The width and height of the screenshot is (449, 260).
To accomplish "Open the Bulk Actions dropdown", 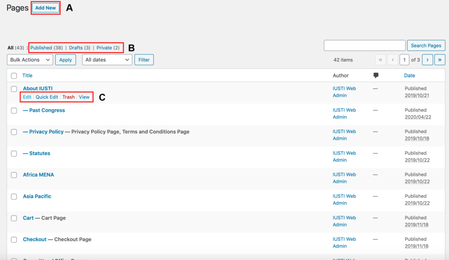I will coord(30,60).
